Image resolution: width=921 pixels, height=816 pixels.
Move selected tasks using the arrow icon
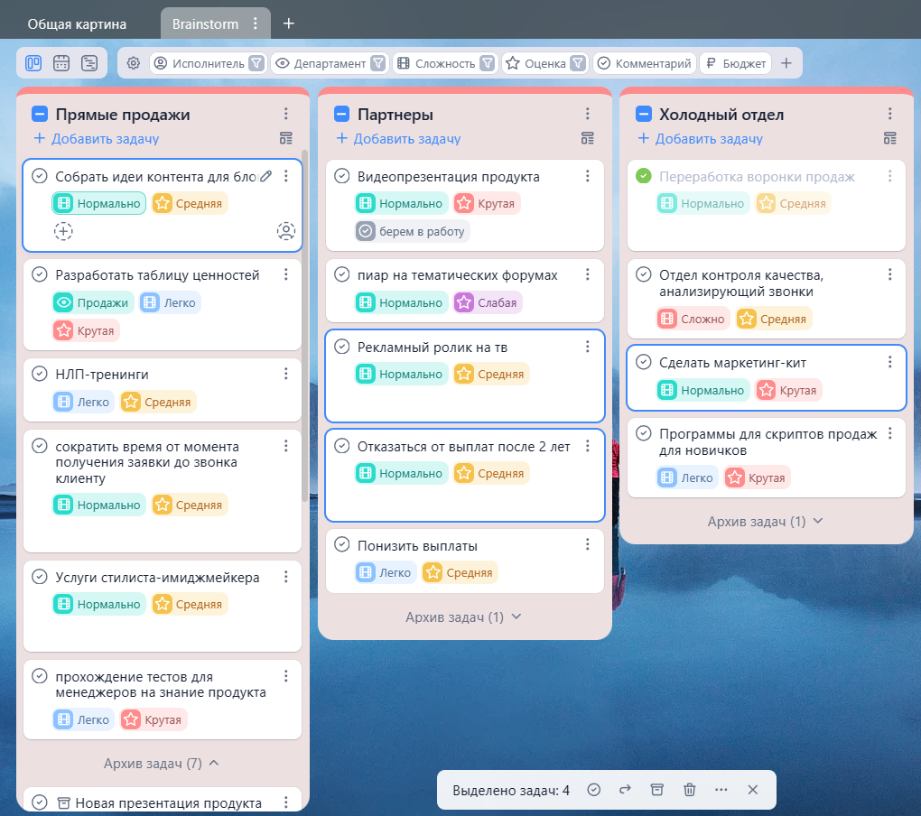coord(625,790)
